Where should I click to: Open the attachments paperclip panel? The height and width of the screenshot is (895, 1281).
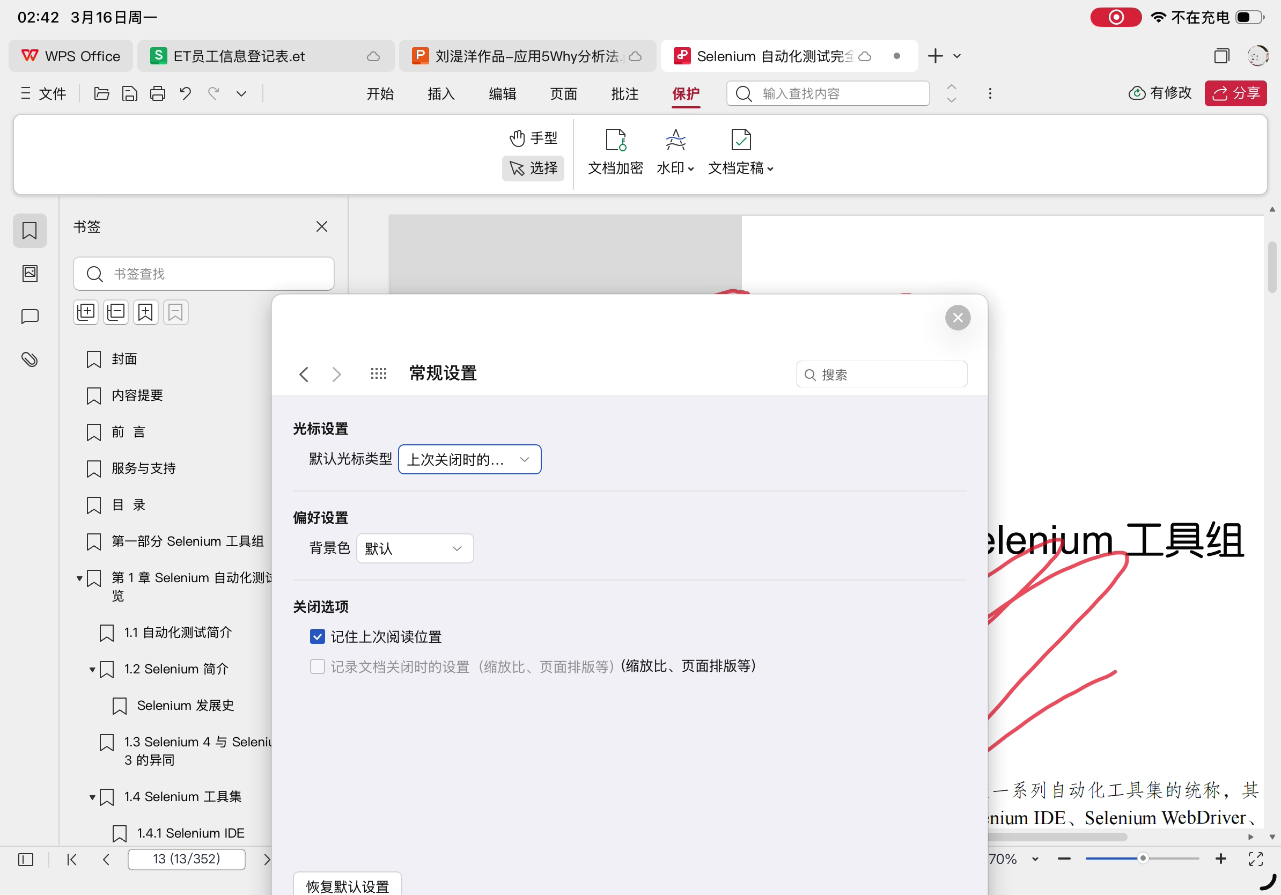[x=30, y=360]
